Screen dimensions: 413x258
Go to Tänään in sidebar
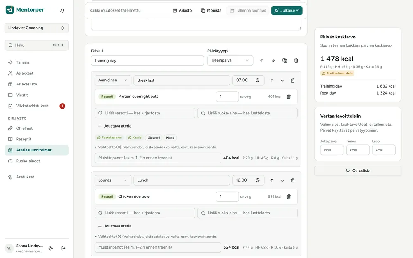[x=36, y=62]
